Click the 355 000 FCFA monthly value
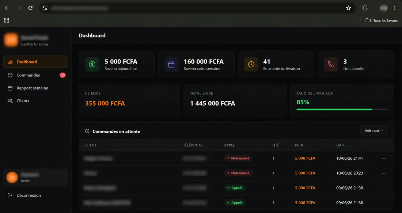 point(105,103)
